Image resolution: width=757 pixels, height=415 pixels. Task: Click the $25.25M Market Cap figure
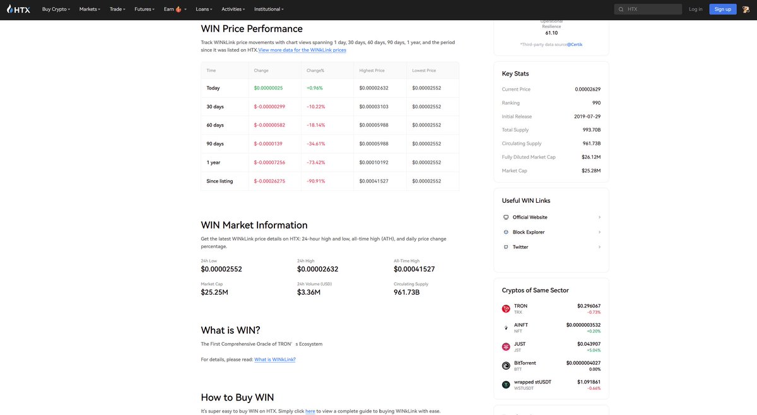pyautogui.click(x=214, y=292)
